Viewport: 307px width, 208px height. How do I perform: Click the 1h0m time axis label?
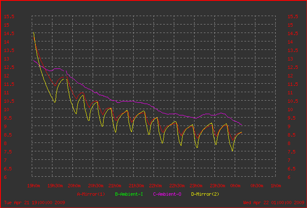click(x=276, y=186)
